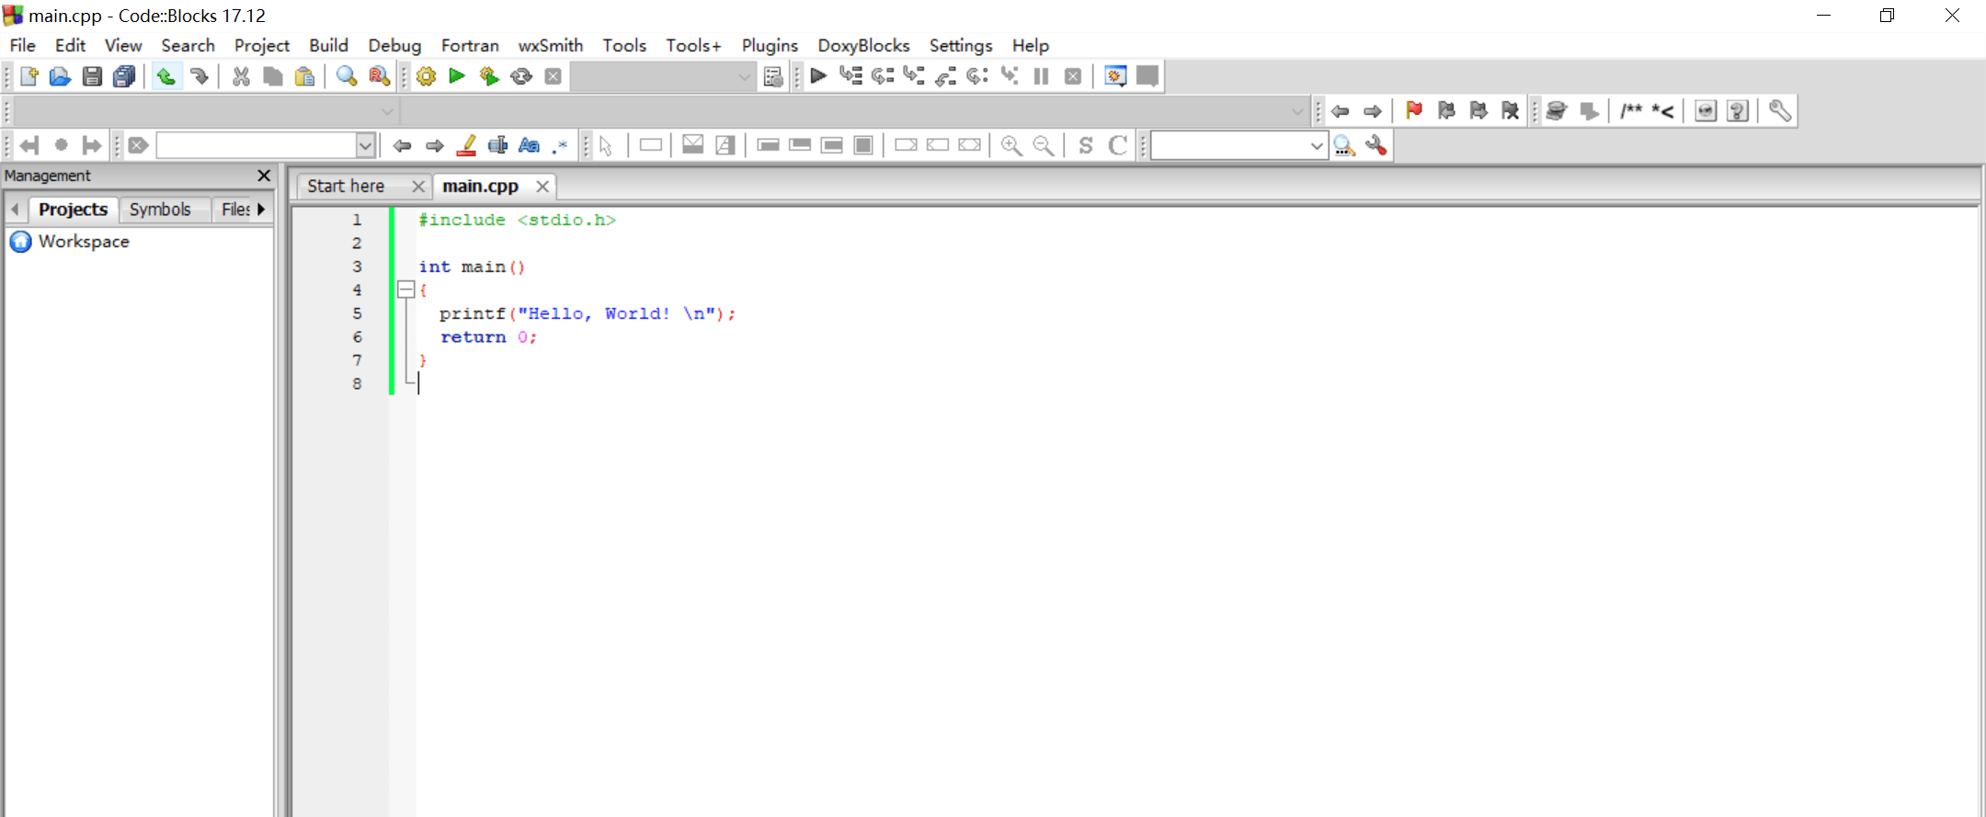Image resolution: width=1986 pixels, height=817 pixels.
Task: Save all files via the stacked floppy icon
Action: tap(124, 76)
